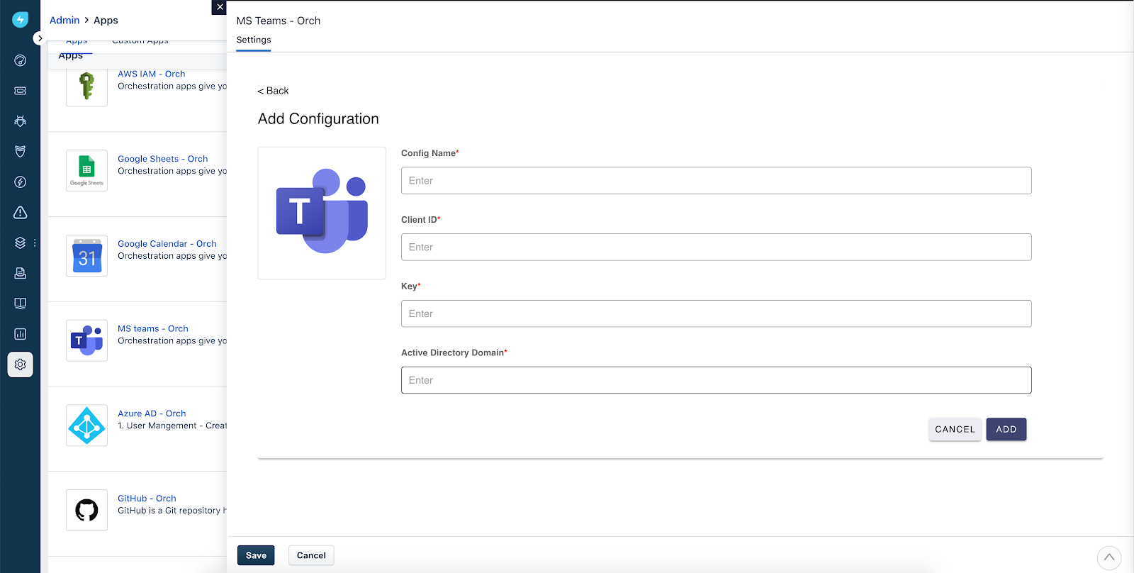Expand the sidebar with the chevron arrow
Viewport: 1134px width, 573px height.
pyautogui.click(x=40, y=38)
